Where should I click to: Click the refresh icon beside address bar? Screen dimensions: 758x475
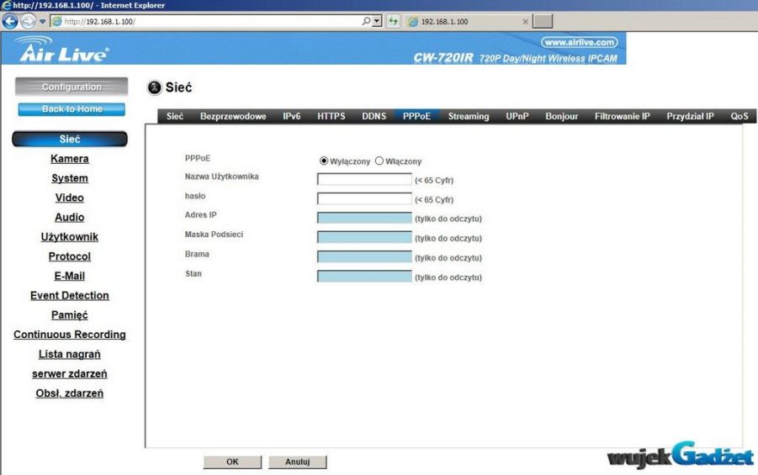(x=393, y=21)
